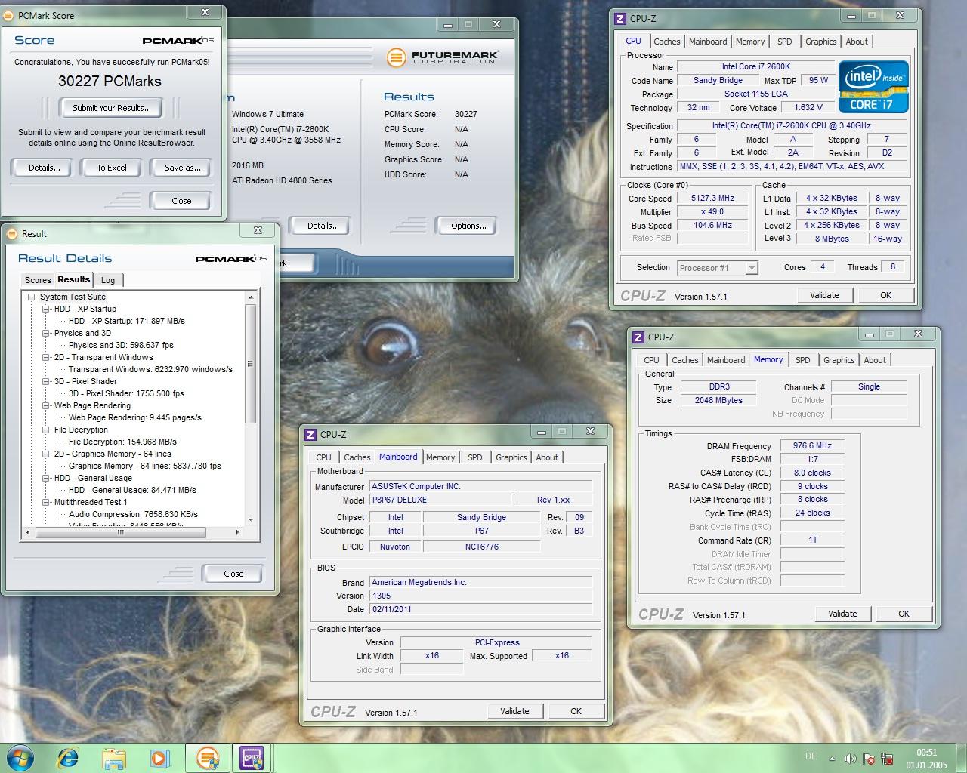This screenshot has width=967, height=773.
Task: Click CPU-Z Mainboard window title icon
Action: click(x=310, y=434)
